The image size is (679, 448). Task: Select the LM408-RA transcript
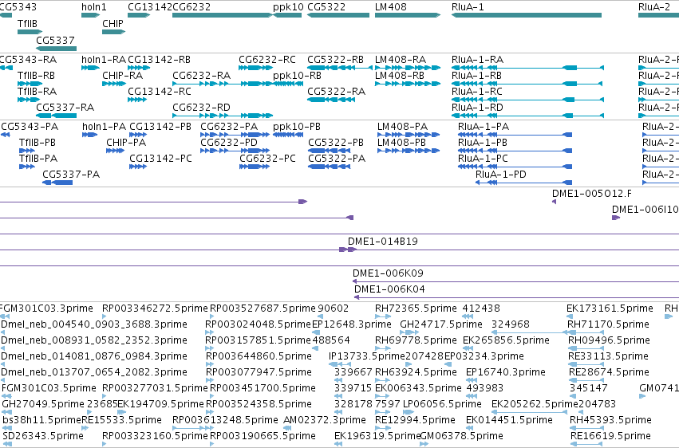pyautogui.click(x=408, y=68)
